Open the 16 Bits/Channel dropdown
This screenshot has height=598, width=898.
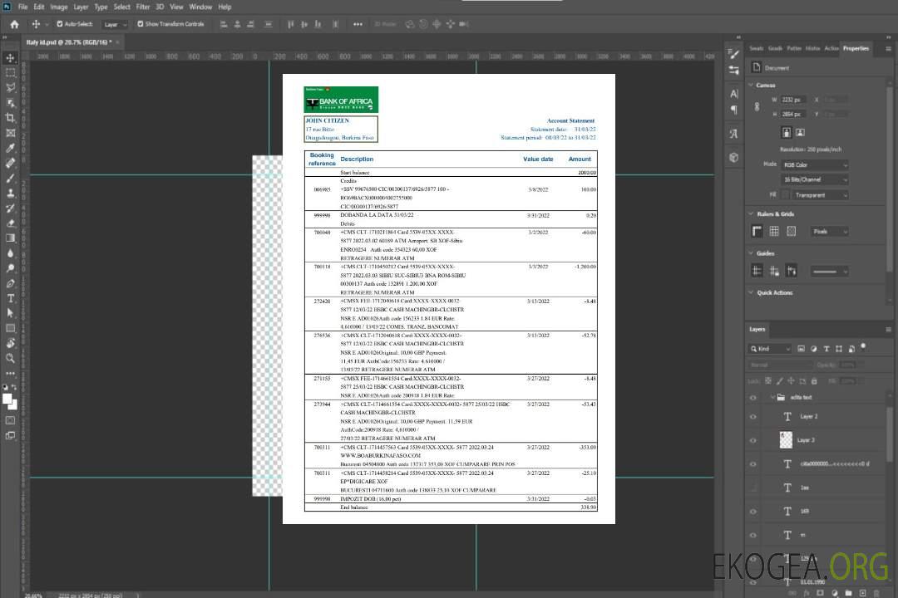tap(814, 179)
